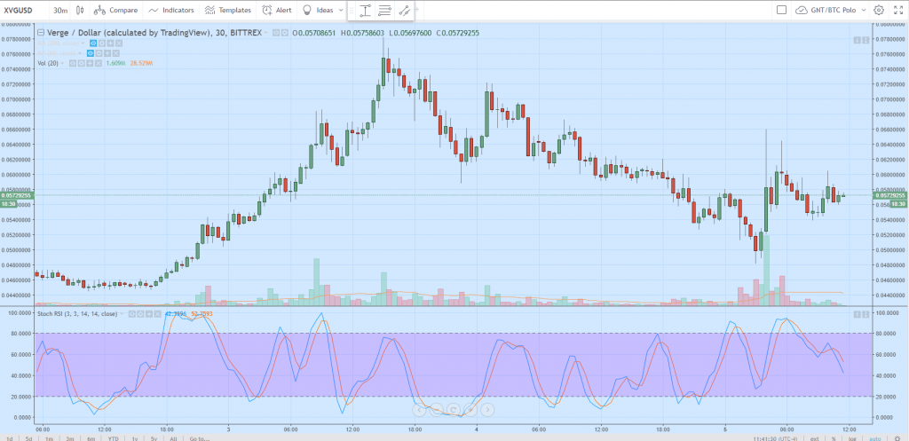Click the wrench tool in floating toolbar

point(404,11)
